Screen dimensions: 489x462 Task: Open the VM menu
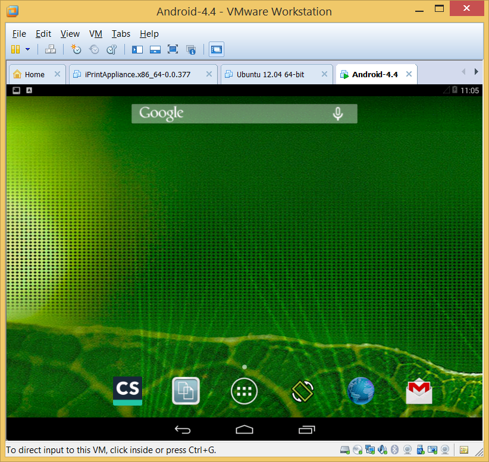click(x=96, y=34)
